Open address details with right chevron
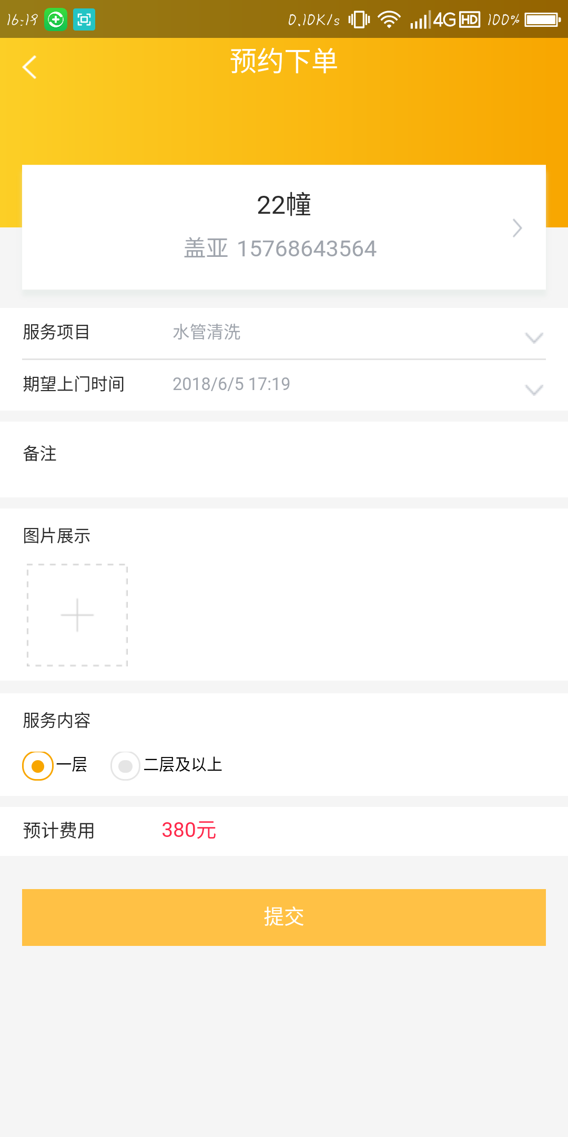Screen dimensions: 568x1137 pyautogui.click(x=518, y=228)
